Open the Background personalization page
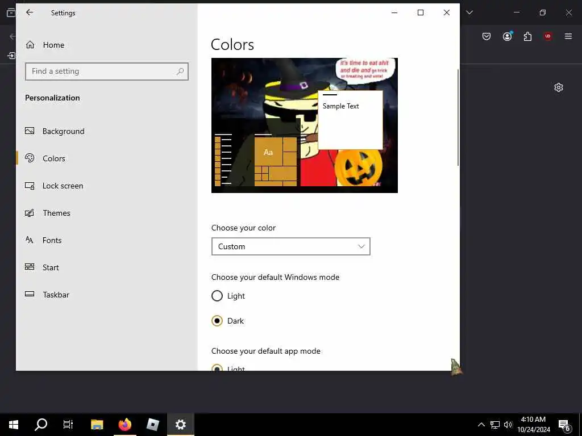The width and height of the screenshot is (582, 436). [107, 131]
